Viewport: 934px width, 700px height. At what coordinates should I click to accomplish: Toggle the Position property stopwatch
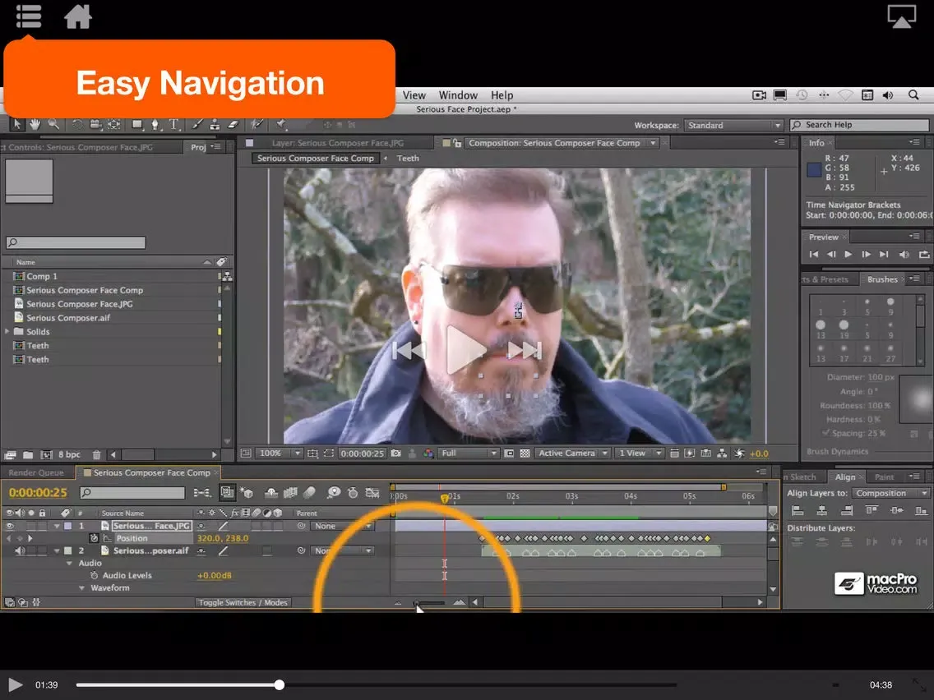click(94, 538)
